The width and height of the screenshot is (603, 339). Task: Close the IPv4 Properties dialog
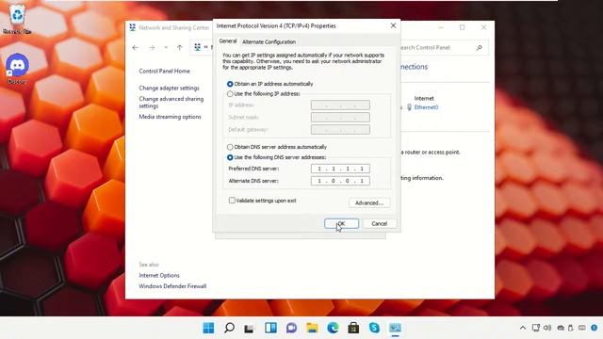point(393,25)
